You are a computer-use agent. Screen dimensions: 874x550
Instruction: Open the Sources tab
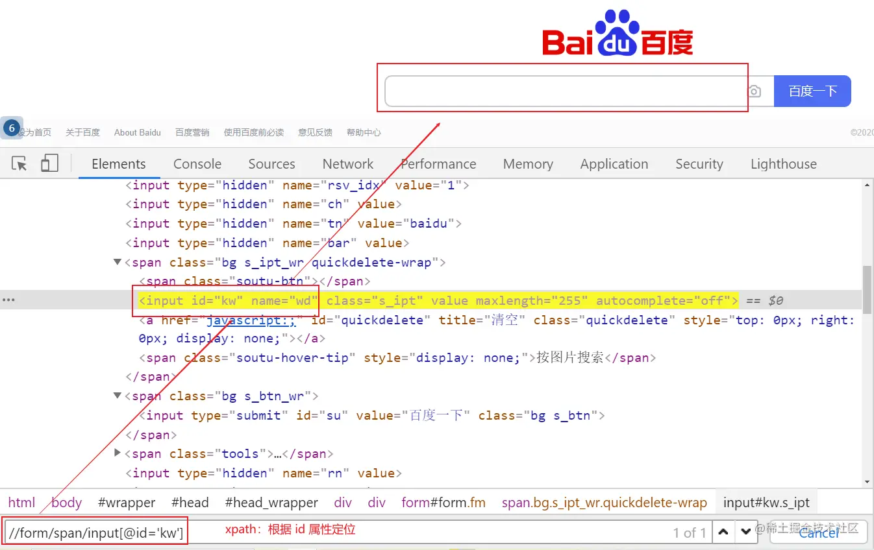271,164
